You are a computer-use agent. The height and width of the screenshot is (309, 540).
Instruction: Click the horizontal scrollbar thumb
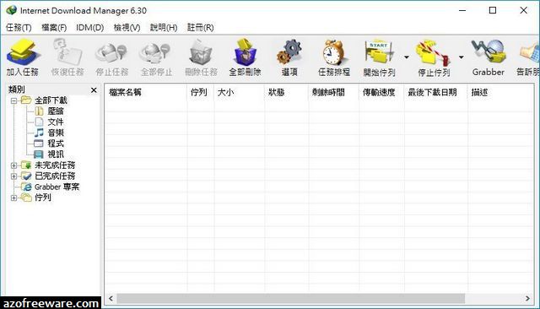290,298
